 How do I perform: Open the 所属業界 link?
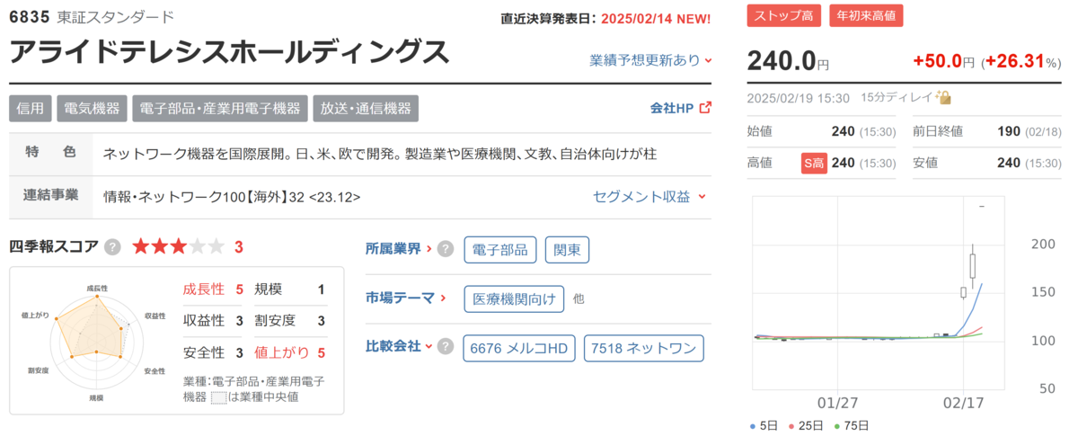pyautogui.click(x=399, y=249)
